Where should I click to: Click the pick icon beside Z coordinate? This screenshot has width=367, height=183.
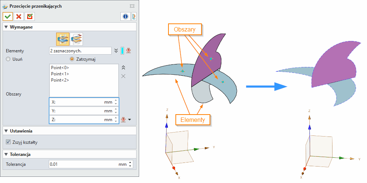coord(123,120)
